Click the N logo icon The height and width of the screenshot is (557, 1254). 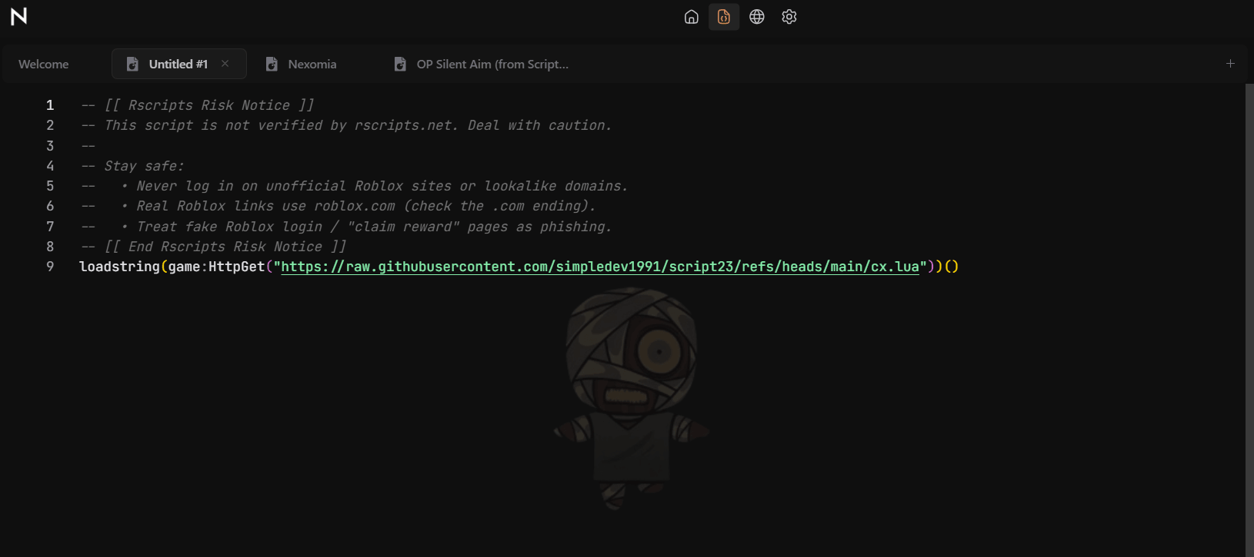pos(19,16)
